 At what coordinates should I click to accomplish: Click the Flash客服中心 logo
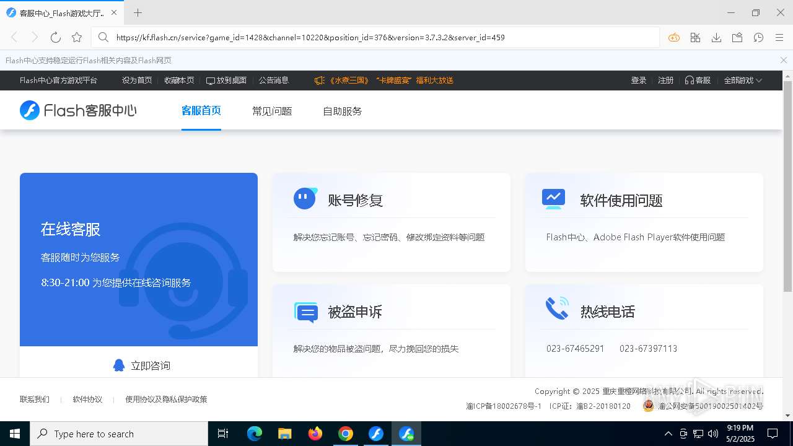click(x=78, y=110)
